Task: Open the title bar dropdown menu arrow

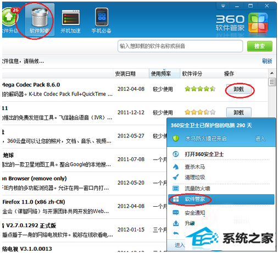Action: pyautogui.click(x=223, y=6)
